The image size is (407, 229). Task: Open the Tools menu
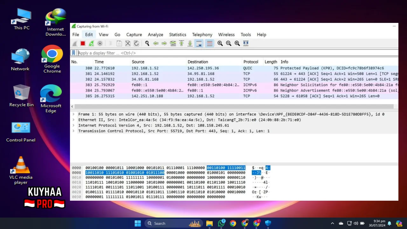(x=246, y=35)
